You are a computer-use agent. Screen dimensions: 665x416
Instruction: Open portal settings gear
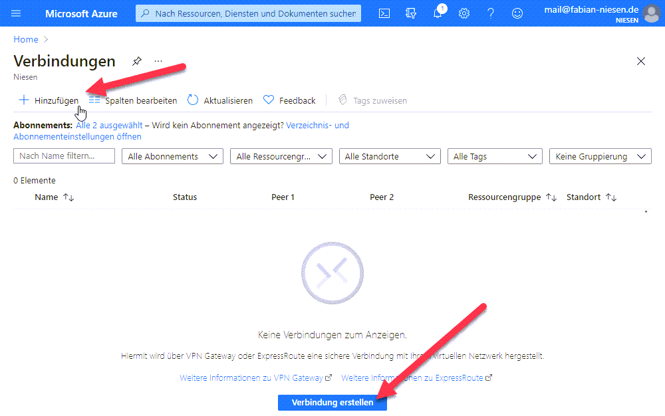tap(464, 13)
